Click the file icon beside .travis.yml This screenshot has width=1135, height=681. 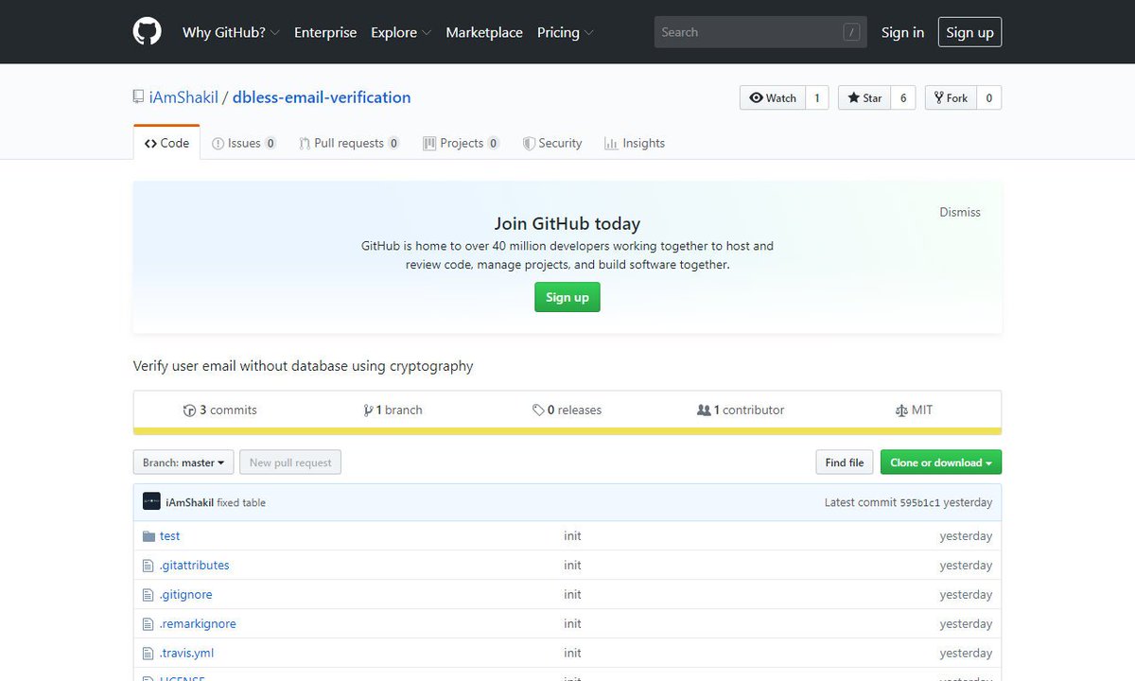pos(148,654)
